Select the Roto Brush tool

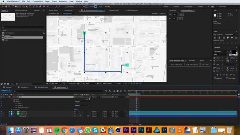pyautogui.click(x=44, y=7)
